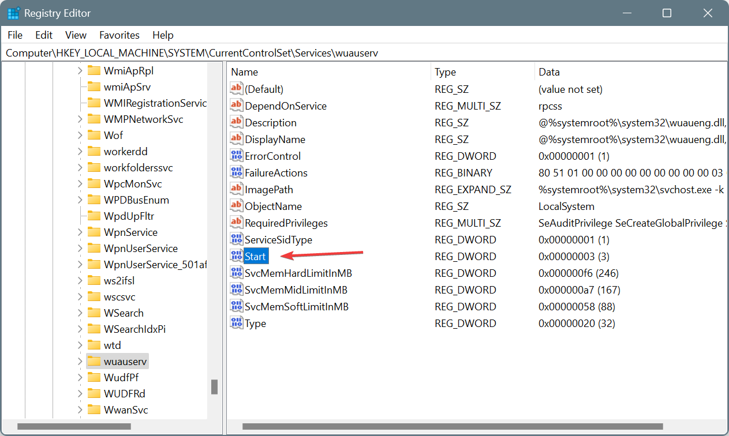Viewport: 729px width, 436px height.
Task: Select the WSearch folder icon
Action: click(94, 313)
